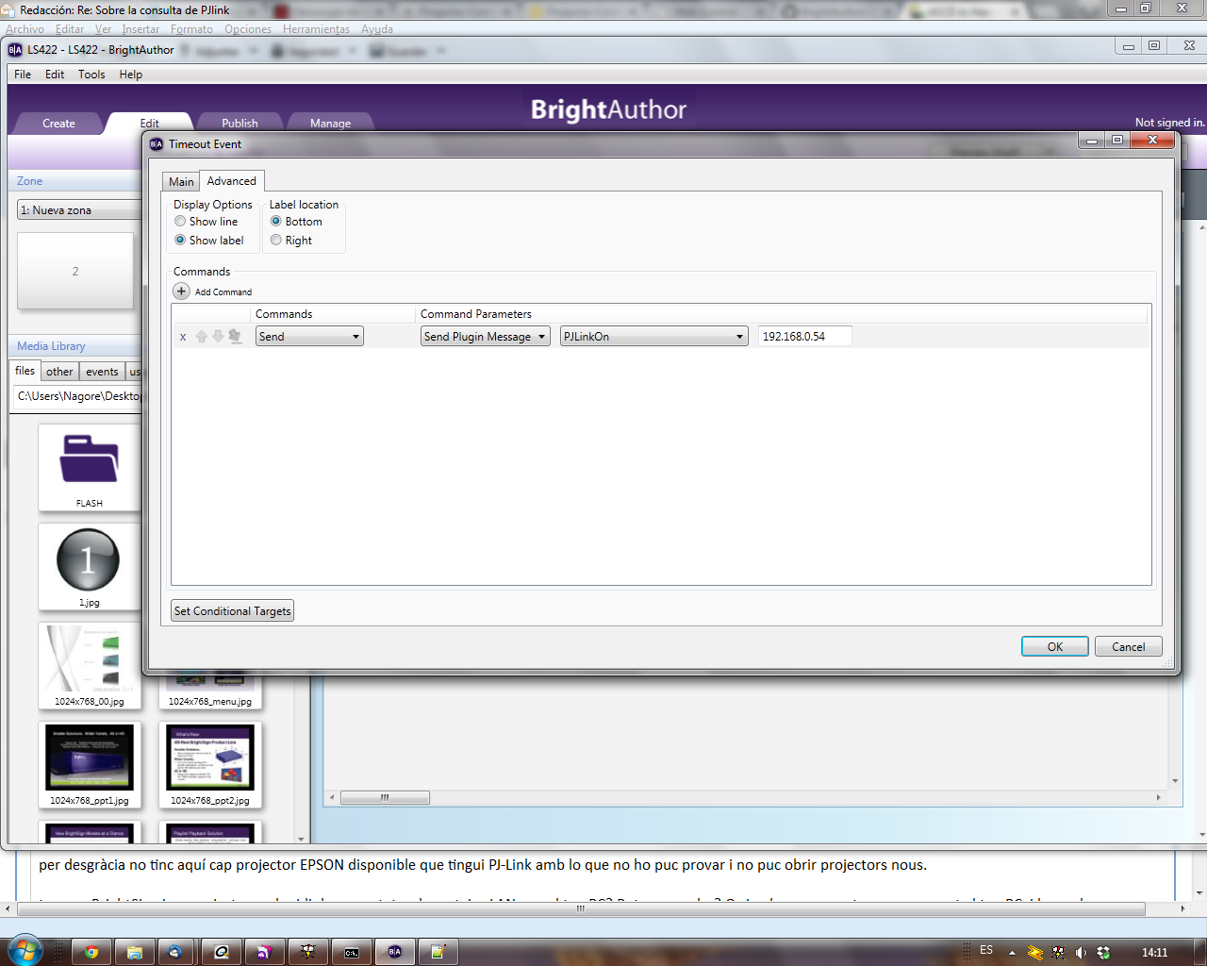Switch to the other media tab
1207x966 pixels.
(x=59, y=372)
